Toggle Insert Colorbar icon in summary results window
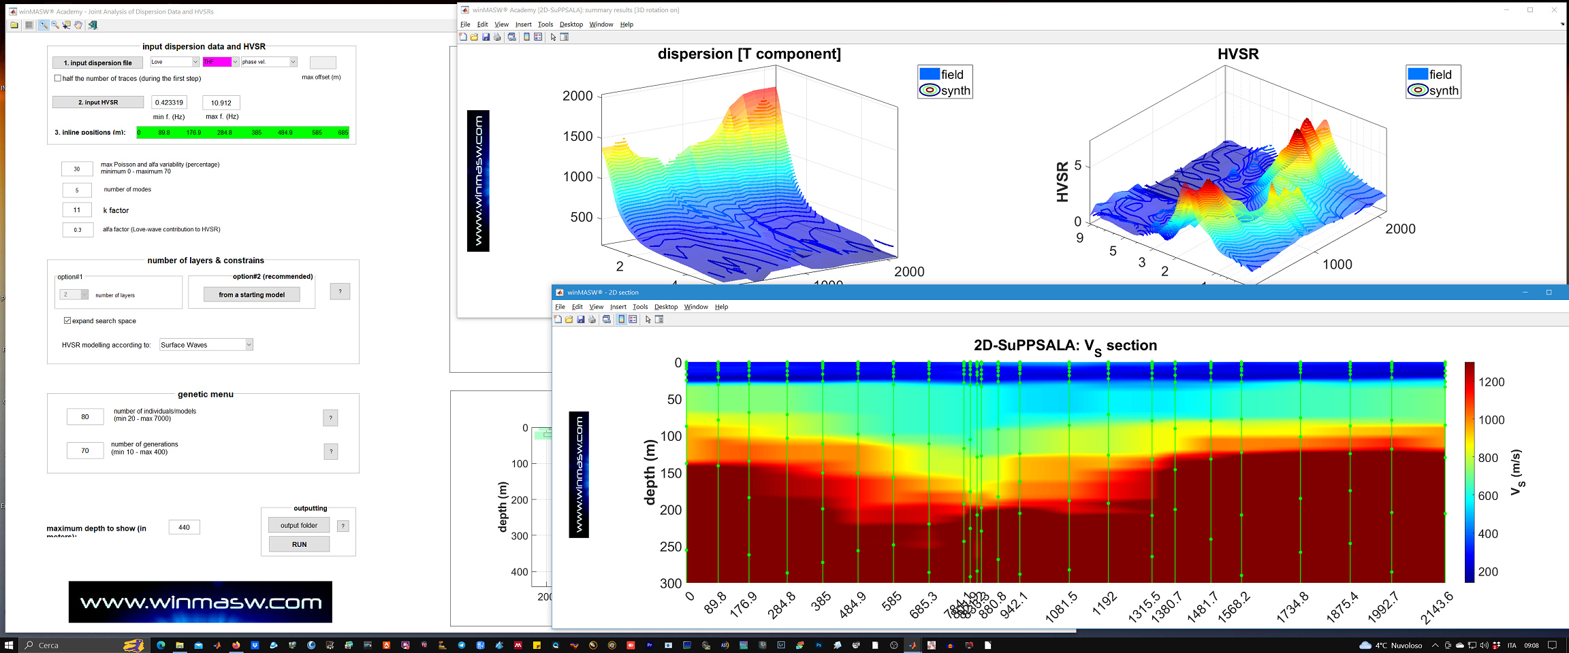 [526, 37]
